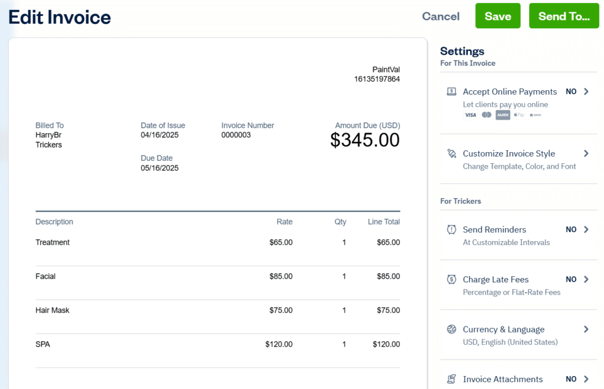Enable Charge Late Fees
Screen dimensions: 604x389
click(571, 279)
